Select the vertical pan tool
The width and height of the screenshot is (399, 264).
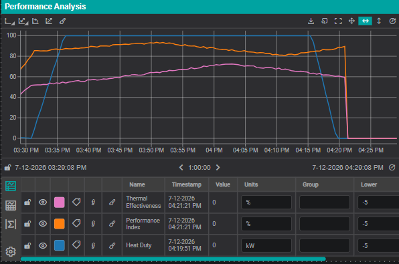coord(379,21)
